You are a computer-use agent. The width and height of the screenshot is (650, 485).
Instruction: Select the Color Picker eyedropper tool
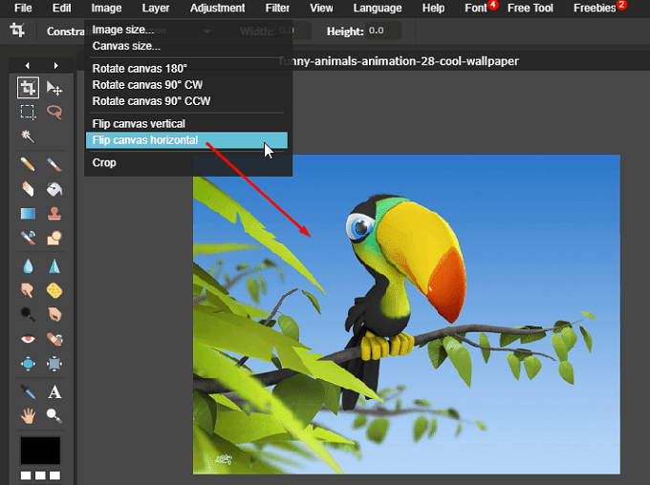(28, 391)
